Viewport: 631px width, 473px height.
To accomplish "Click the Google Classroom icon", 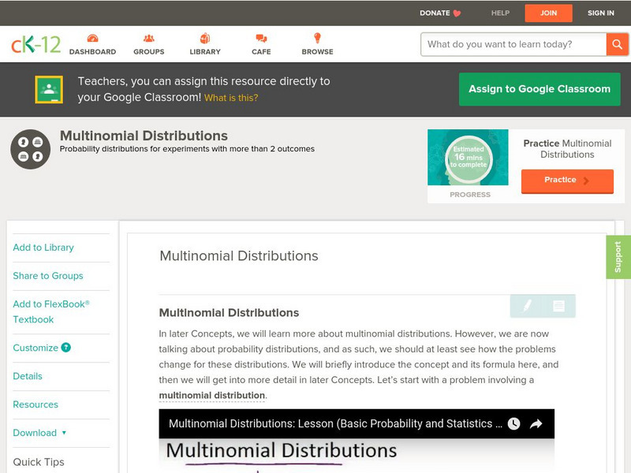I will 49,89.
